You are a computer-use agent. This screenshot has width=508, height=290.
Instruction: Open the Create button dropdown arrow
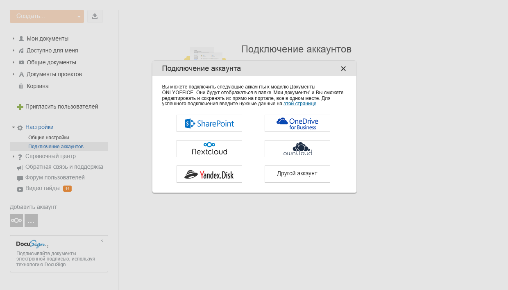(79, 17)
